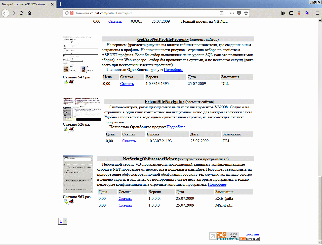Open the Library toolbar button
The image size is (322, 245).
click(x=283, y=13)
